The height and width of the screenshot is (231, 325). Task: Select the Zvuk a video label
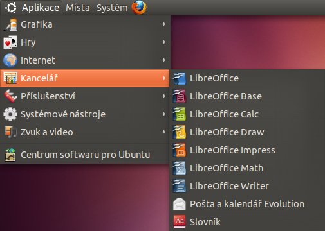pyautogui.click(x=47, y=132)
